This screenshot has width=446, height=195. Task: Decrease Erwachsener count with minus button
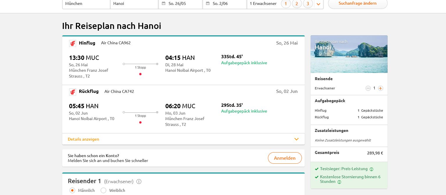pyautogui.click(x=368, y=88)
